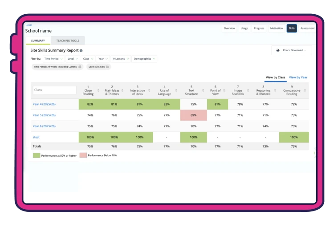Viewport: 334px width, 227px height.
Task: Expand the Demographics filter dropdown
Action: point(144,59)
